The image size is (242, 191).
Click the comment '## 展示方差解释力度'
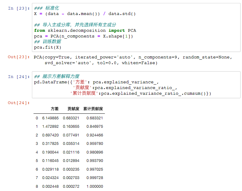click(57, 76)
